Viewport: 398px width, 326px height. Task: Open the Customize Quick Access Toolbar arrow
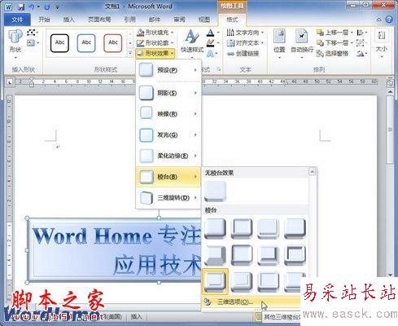[x=58, y=7]
